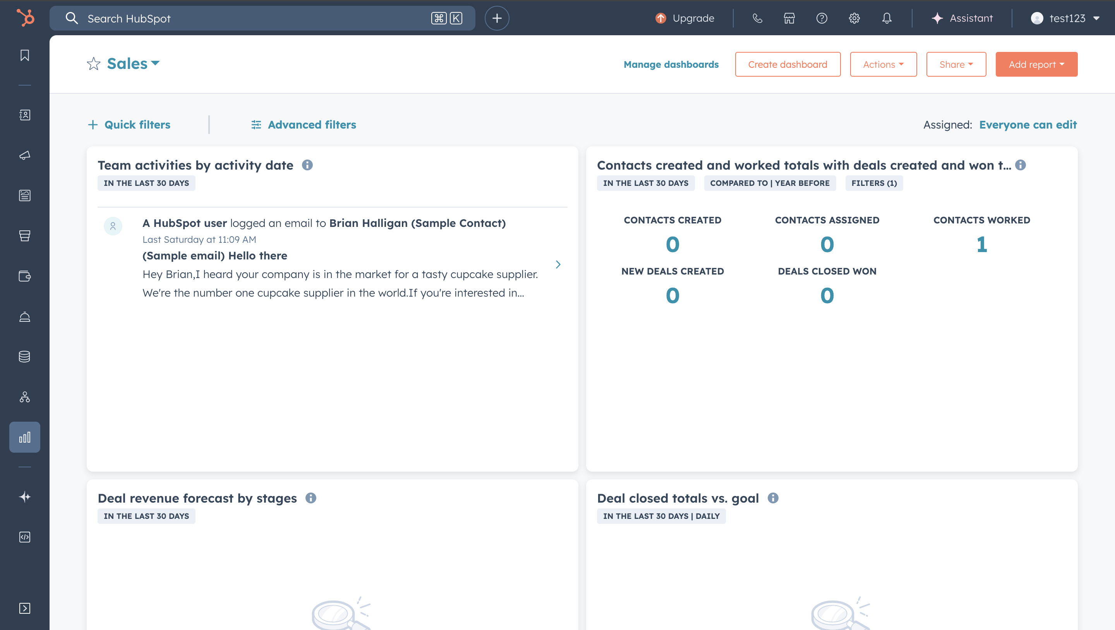Expand the sidebar navigation

pyautogui.click(x=25, y=608)
